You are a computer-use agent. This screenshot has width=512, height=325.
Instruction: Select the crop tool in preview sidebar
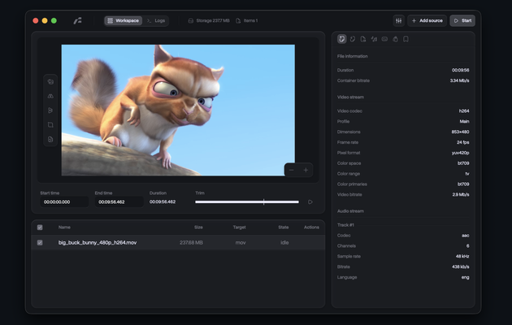point(50,124)
